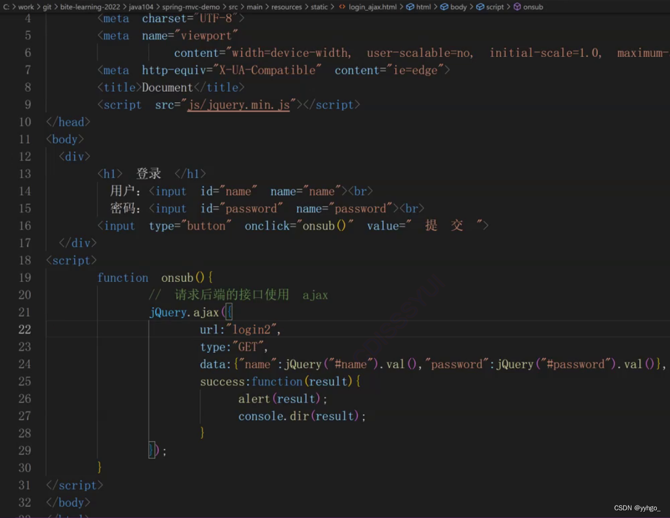The width and height of the screenshot is (670, 518).
Task: Click line number 31 in the gutter
Action: coord(25,485)
